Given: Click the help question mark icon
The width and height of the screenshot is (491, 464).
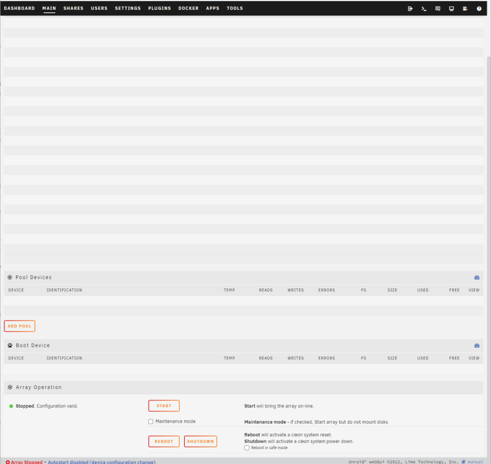Looking at the screenshot, I should point(479,9).
